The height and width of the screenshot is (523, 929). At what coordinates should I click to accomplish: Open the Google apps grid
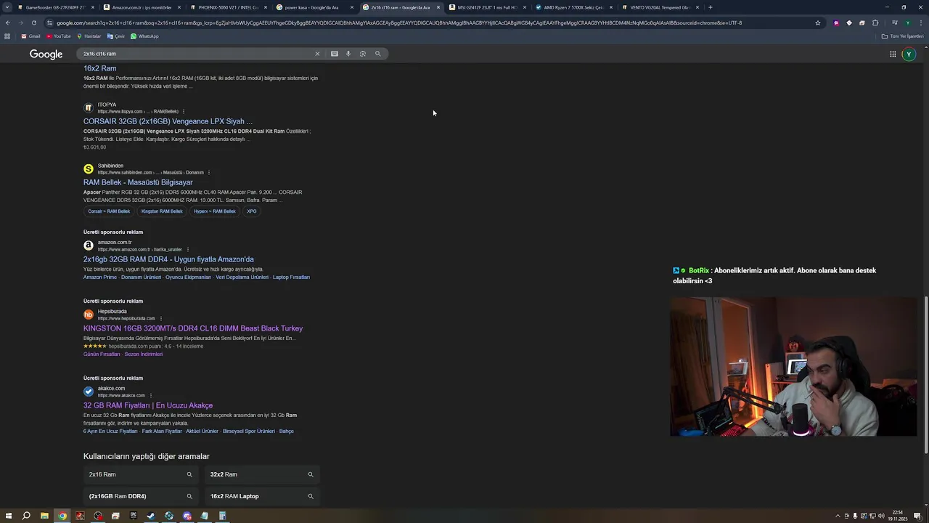(x=893, y=54)
